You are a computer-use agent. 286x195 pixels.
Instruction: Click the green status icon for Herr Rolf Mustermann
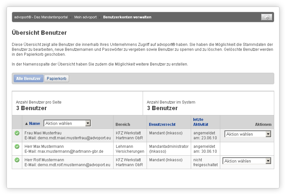[17, 160]
